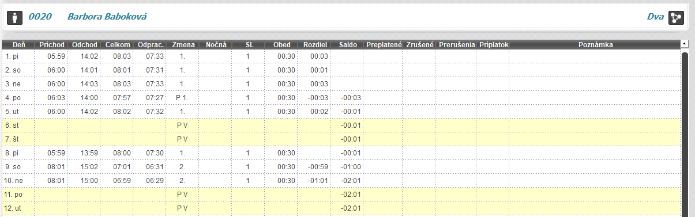Click the employee number 0020
Viewport: 695px width, 217px height.
click(x=40, y=17)
